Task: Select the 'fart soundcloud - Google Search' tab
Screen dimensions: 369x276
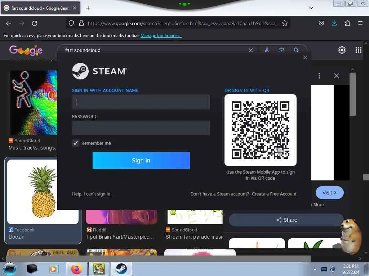Action: tap(40, 8)
